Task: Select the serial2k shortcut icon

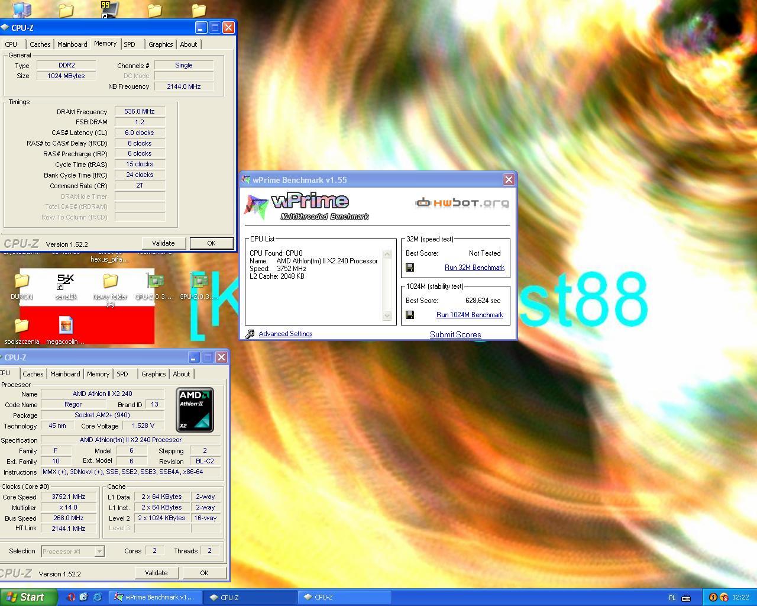Action: tap(66, 286)
